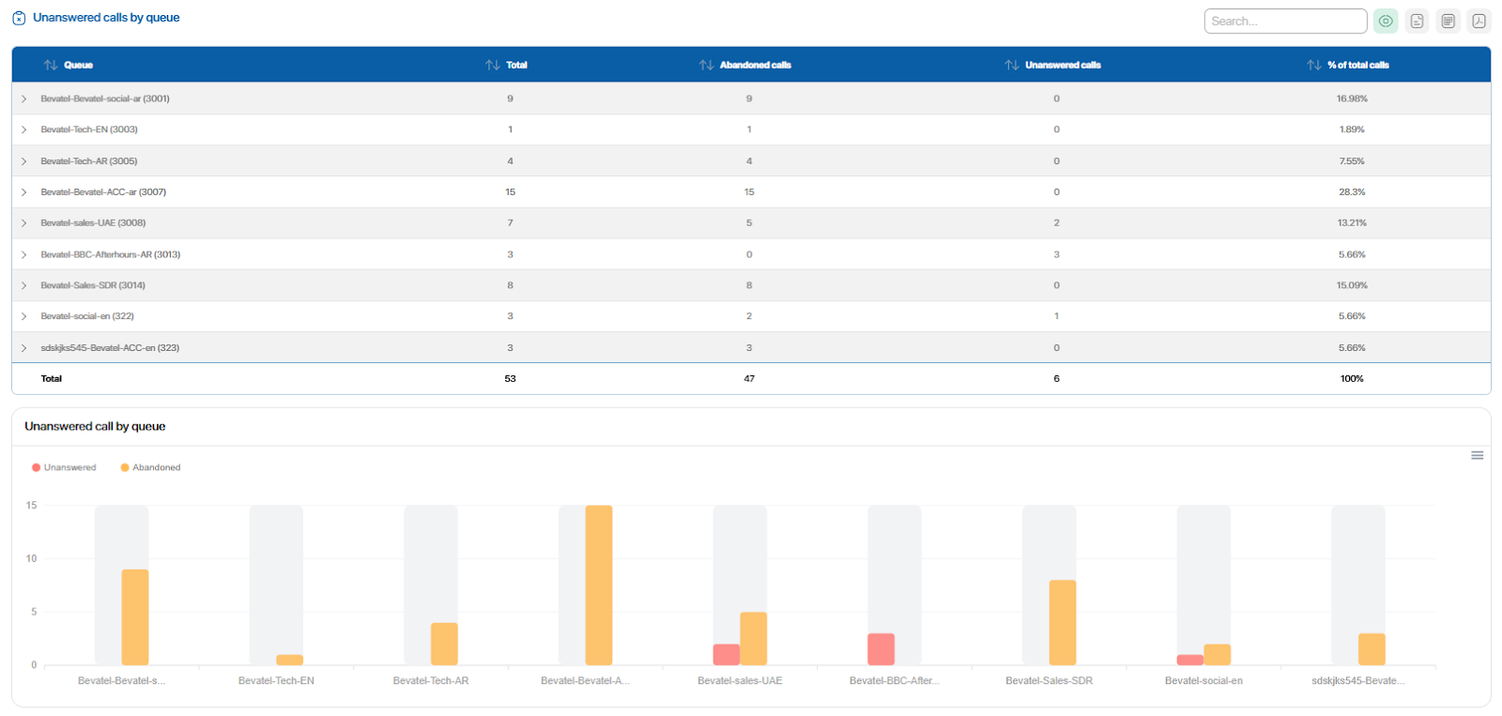Toggle Abandoned series in chart legend
This screenshot has height=716, width=1502.
tap(150, 467)
